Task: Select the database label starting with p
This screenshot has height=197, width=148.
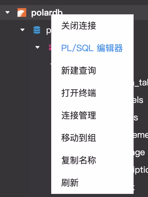Action: tap(49, 31)
